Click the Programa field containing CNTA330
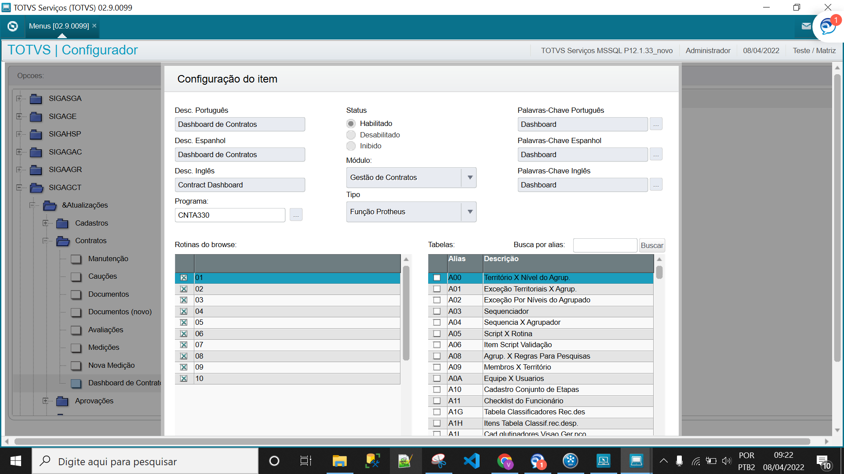The image size is (844, 474). point(230,215)
